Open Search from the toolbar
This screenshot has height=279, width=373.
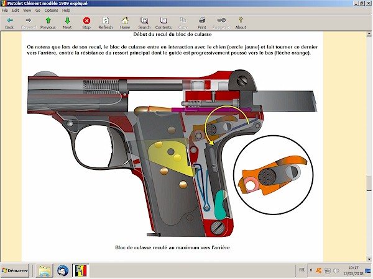click(144, 23)
